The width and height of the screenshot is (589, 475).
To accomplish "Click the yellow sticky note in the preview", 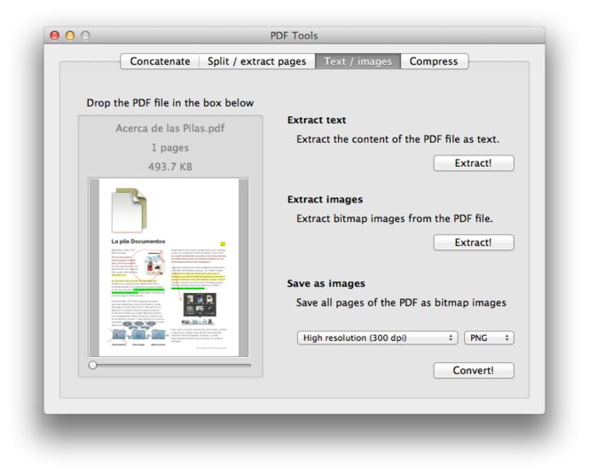I will click(x=223, y=243).
